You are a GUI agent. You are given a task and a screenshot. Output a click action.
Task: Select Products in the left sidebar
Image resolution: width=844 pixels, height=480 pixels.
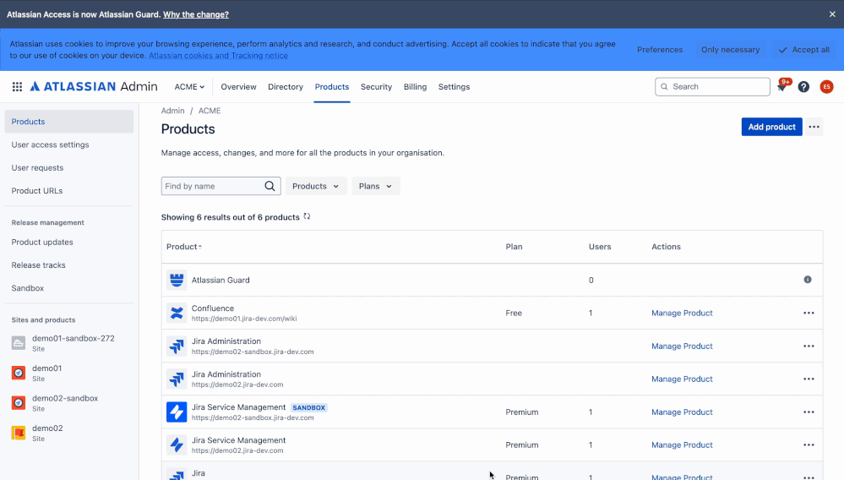[69, 122]
